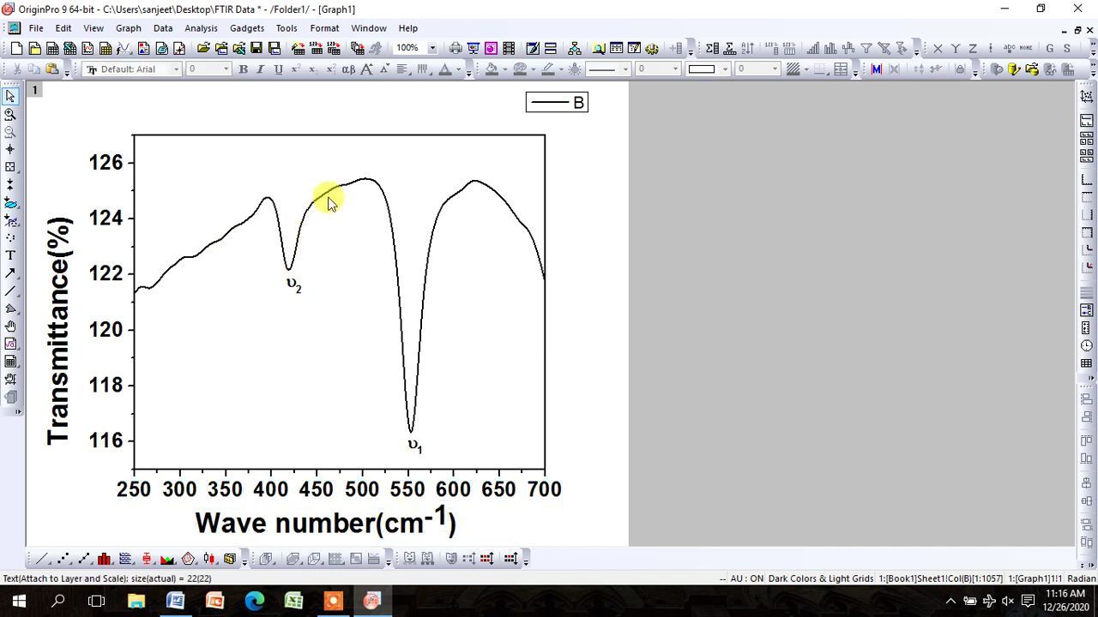Screen dimensions: 1098x617
Task: Toggle Bold formatting
Action: point(244,69)
